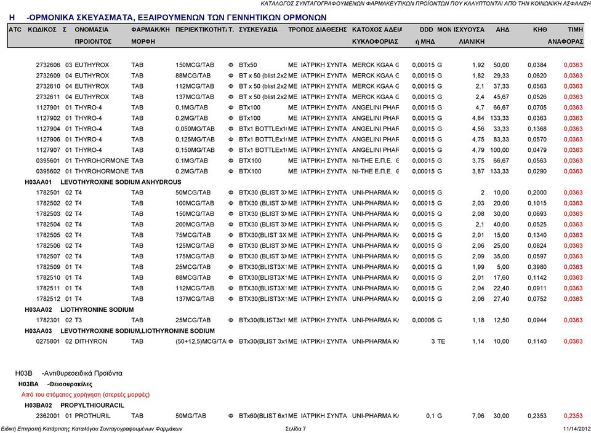Select retail price 7,06 for PROTHURIL

coord(478,416)
